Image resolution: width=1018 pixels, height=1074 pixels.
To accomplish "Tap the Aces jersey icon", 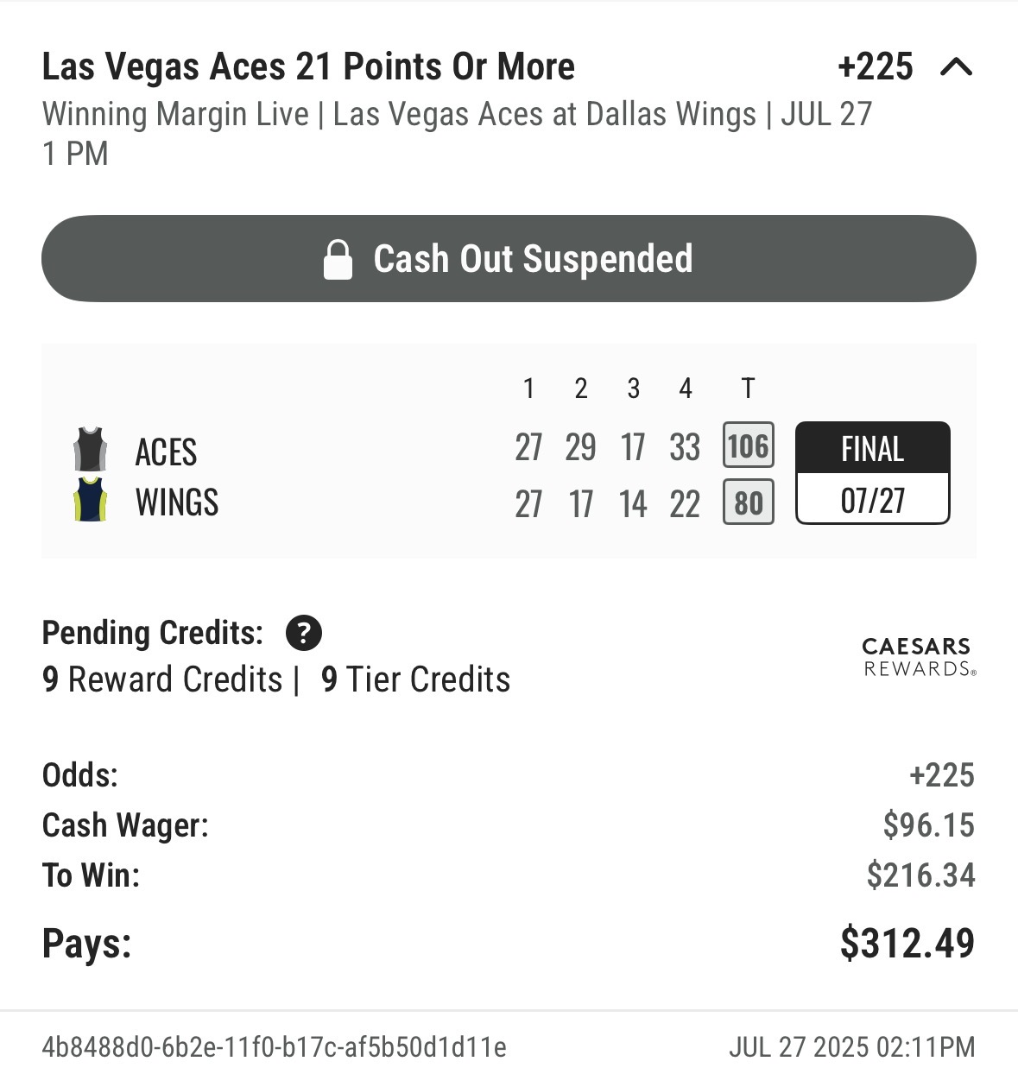I will 91,449.
